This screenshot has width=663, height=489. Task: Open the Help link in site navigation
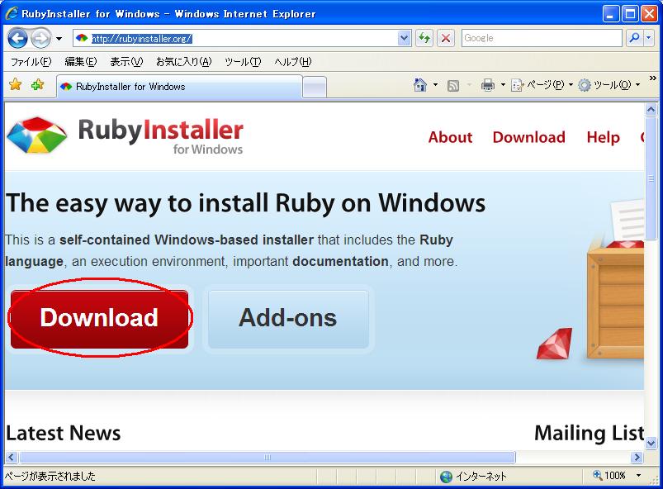(603, 137)
